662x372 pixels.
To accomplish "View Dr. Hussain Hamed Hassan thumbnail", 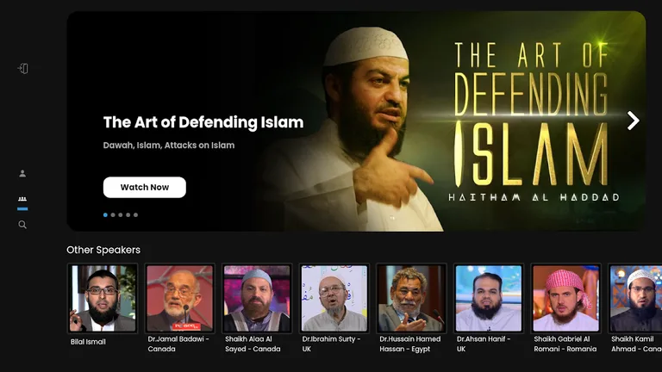I will pyautogui.click(x=411, y=298).
